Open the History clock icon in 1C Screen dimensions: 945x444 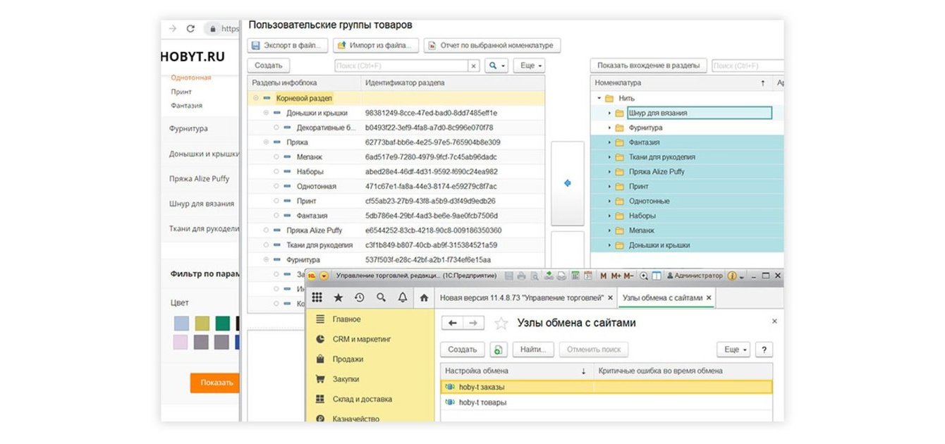coord(360,297)
